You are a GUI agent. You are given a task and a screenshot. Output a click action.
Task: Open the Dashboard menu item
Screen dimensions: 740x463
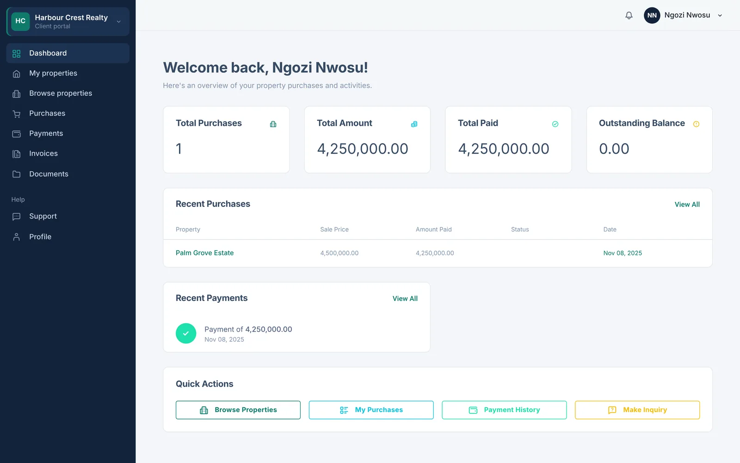[x=68, y=53]
